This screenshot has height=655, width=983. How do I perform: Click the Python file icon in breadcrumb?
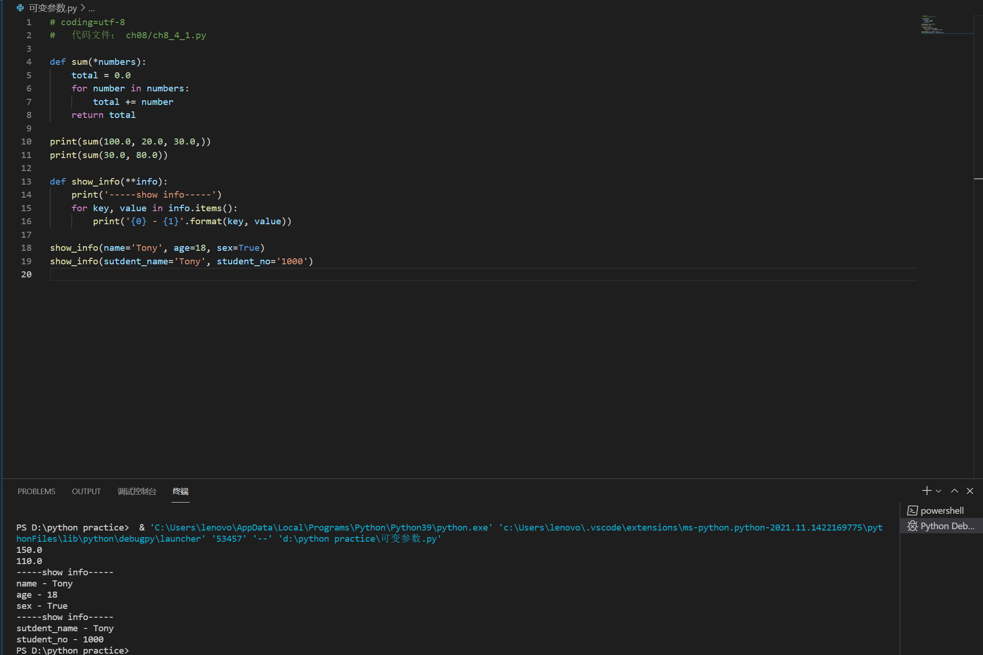[x=21, y=8]
